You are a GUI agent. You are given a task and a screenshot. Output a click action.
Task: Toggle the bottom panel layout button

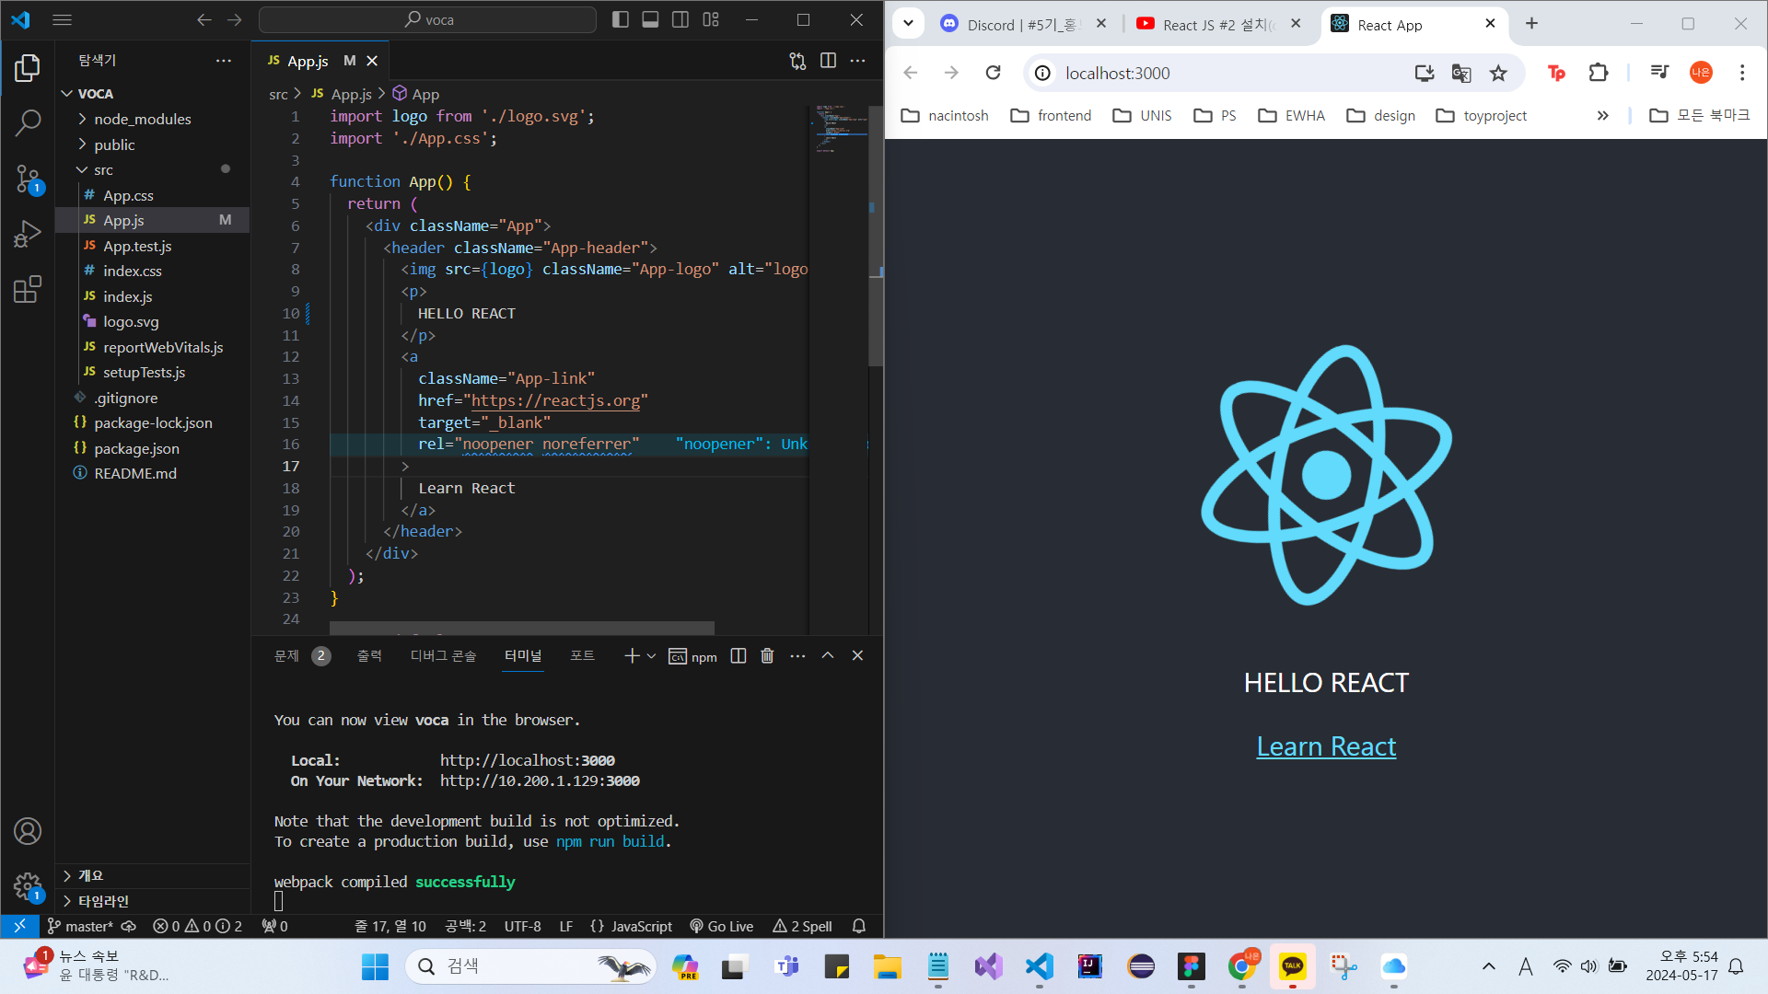pyautogui.click(x=650, y=19)
